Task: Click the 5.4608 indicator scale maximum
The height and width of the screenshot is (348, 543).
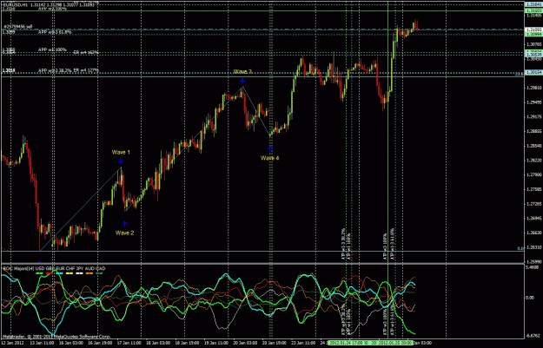Action: pyautogui.click(x=533, y=267)
